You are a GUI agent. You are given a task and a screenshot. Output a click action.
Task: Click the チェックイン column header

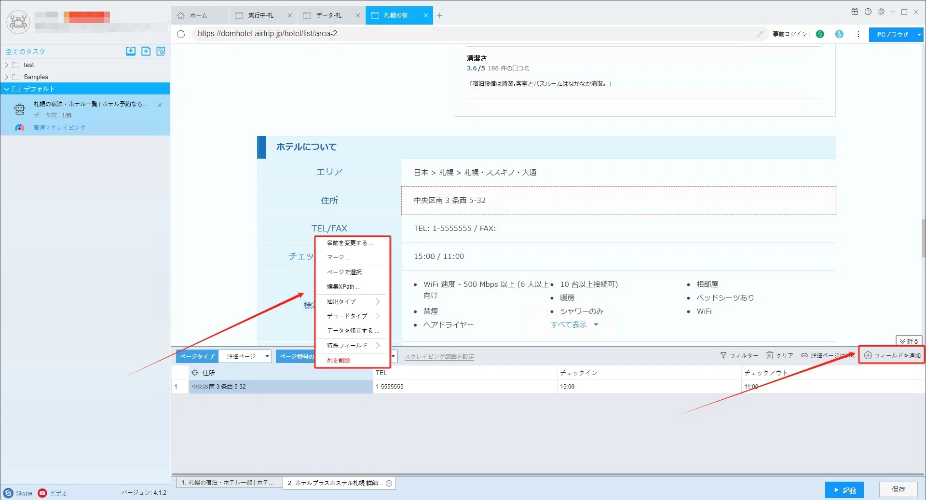[x=649, y=373]
